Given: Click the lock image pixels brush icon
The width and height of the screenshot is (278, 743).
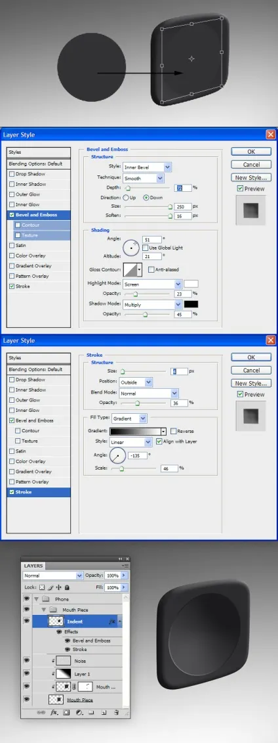Looking at the screenshot, I should click(x=50, y=587).
